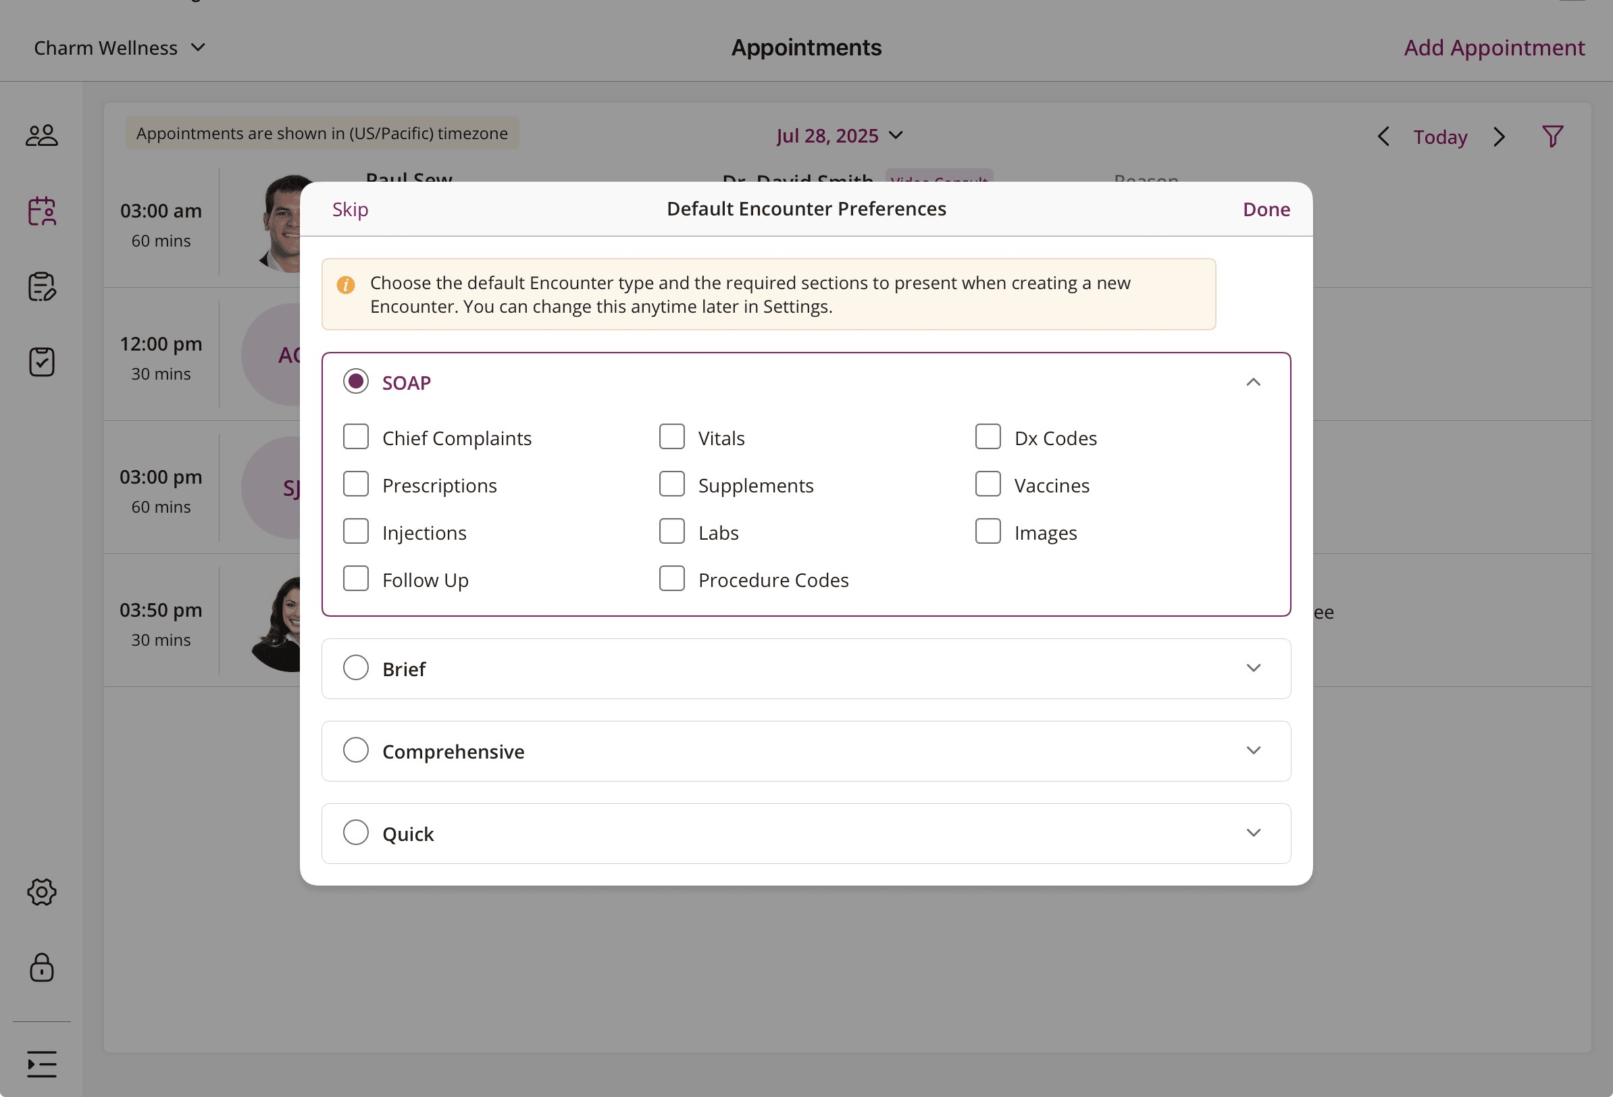Screen dimensions: 1613x1097
Task: Open the Encounters notes icon in sidebar
Action: 41,287
